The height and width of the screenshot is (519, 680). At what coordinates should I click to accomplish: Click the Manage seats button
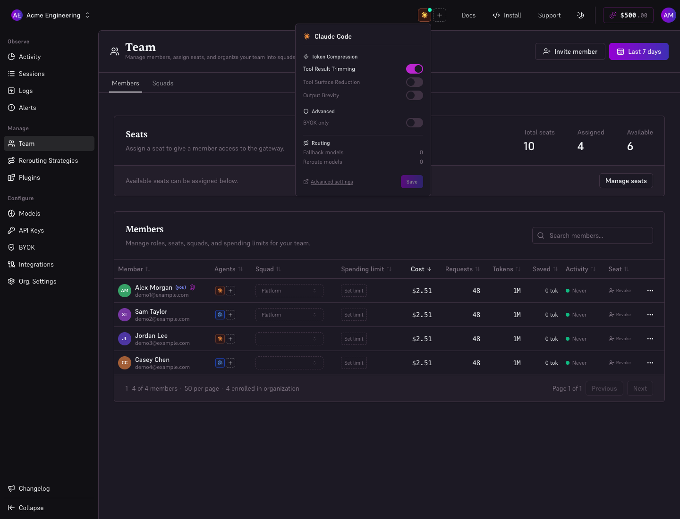626,181
